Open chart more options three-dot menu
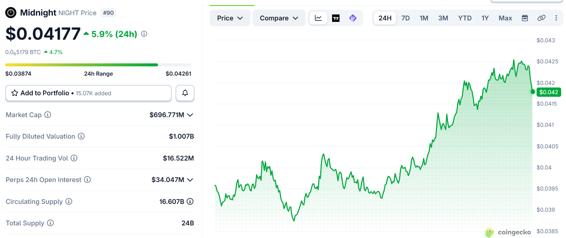 pos(556,18)
